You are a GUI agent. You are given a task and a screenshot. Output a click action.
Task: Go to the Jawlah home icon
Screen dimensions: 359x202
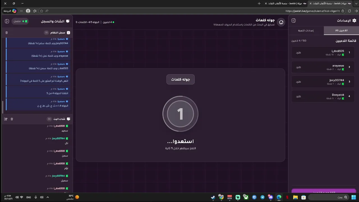281,22
